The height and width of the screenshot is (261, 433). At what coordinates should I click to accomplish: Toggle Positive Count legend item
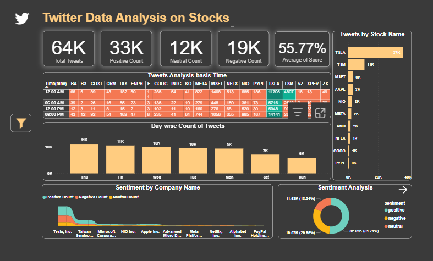click(x=59, y=197)
